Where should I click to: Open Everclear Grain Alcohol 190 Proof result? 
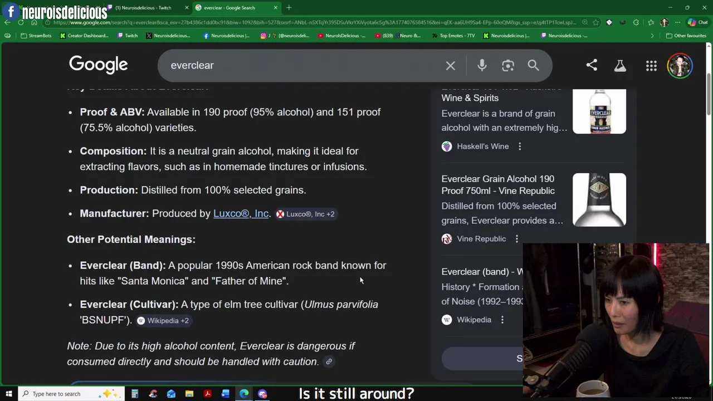[x=498, y=185]
